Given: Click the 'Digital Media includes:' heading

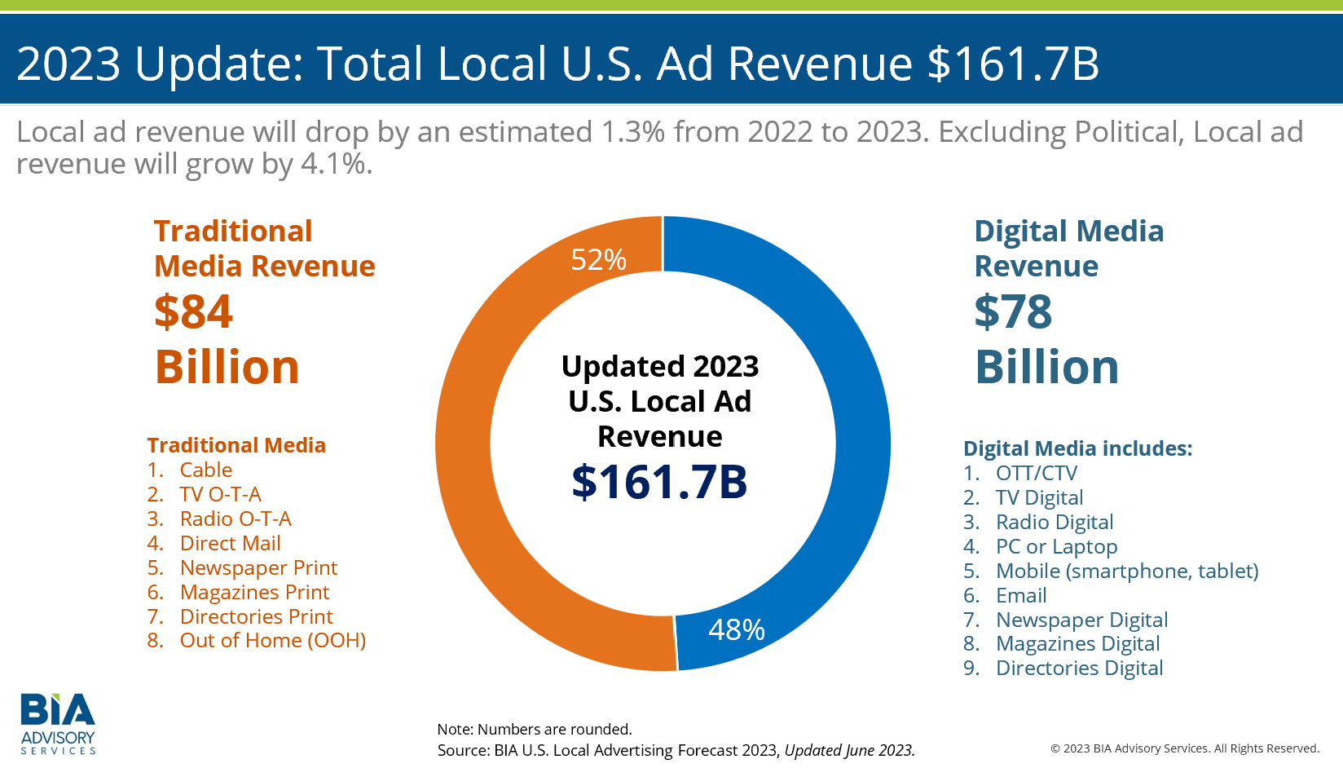Looking at the screenshot, I should [1077, 448].
